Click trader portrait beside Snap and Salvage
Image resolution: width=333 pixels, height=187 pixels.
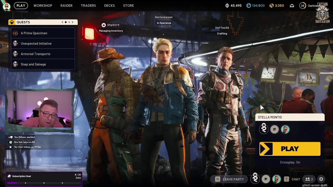point(15,64)
